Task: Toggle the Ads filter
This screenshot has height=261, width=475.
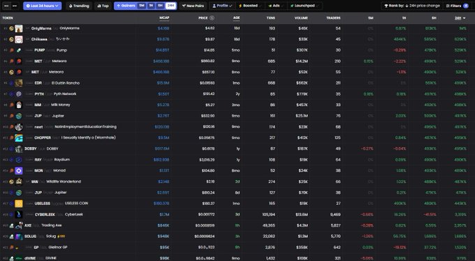Action: [x=276, y=6]
